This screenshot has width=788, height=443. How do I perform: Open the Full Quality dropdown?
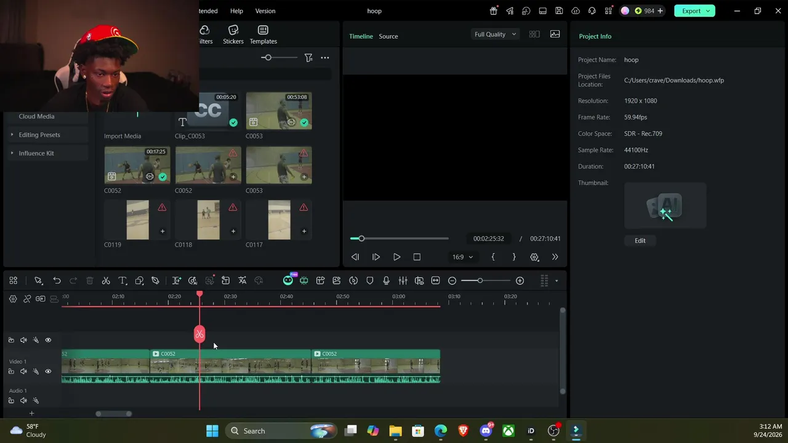pos(495,34)
